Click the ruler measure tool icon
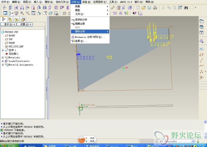 (x=113, y=8)
